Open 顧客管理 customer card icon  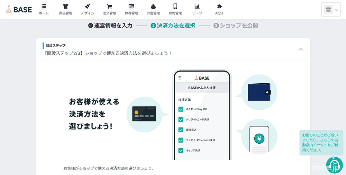click(x=131, y=6)
